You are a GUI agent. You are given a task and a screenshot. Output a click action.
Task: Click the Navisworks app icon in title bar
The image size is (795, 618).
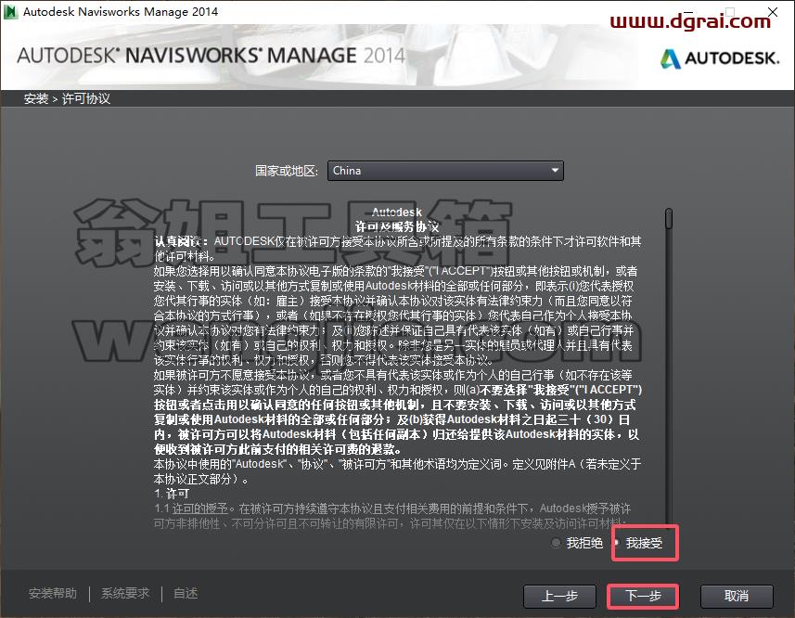click(10, 12)
